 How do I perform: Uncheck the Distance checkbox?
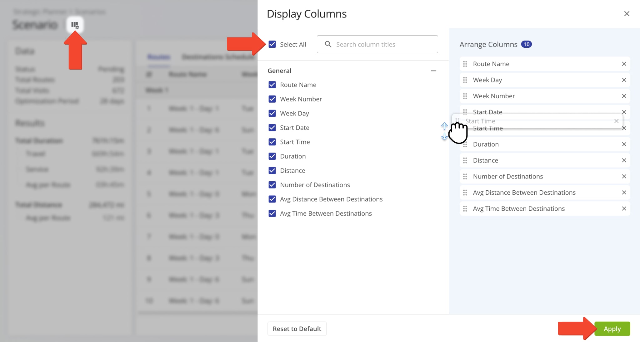(272, 171)
